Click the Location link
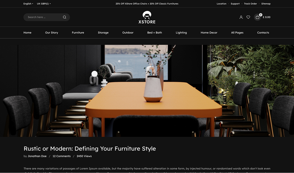The image size is (294, 173). click(221, 4)
